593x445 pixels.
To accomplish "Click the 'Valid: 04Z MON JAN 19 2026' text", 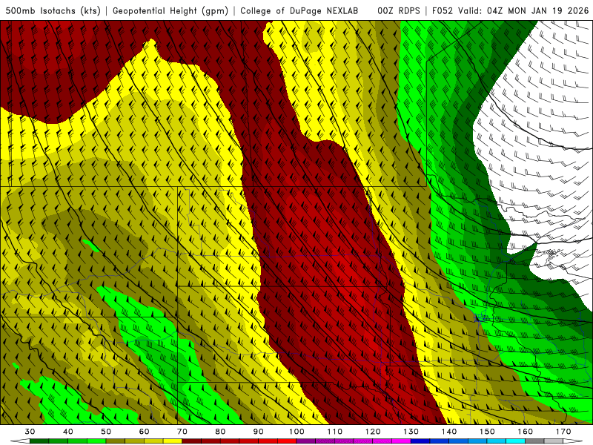I will tap(523, 10).
